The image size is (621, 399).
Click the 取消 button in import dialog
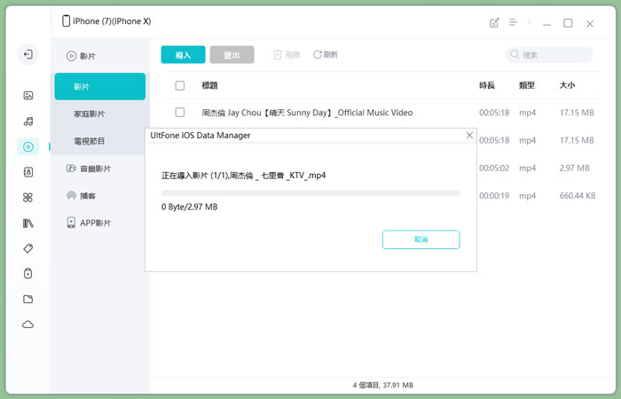pos(421,239)
